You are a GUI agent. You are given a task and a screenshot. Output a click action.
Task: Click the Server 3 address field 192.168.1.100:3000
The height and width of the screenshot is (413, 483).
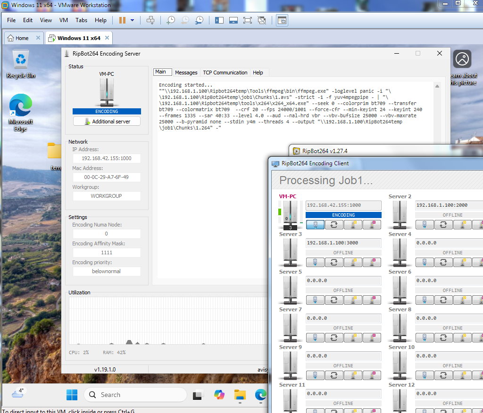point(343,243)
